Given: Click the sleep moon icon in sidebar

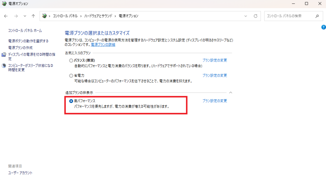Looking at the screenshot, I should click(x=4, y=66).
